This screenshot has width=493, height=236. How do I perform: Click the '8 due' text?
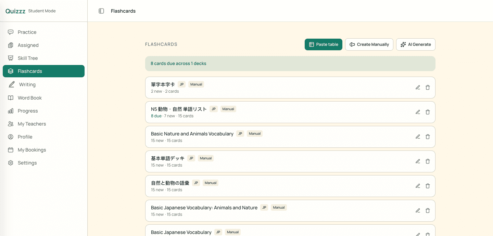[156, 116]
